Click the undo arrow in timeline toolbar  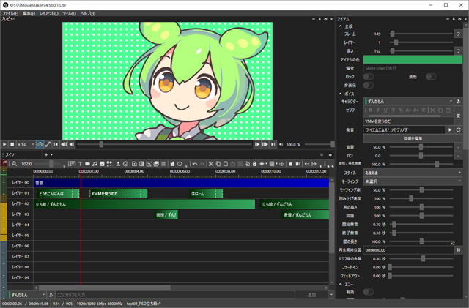click(195, 164)
